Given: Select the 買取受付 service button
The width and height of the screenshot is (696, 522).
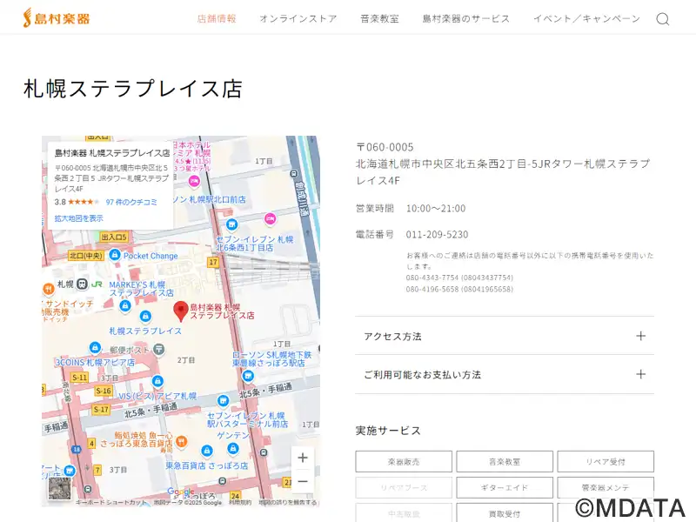Looking at the screenshot, I should click(505, 513).
